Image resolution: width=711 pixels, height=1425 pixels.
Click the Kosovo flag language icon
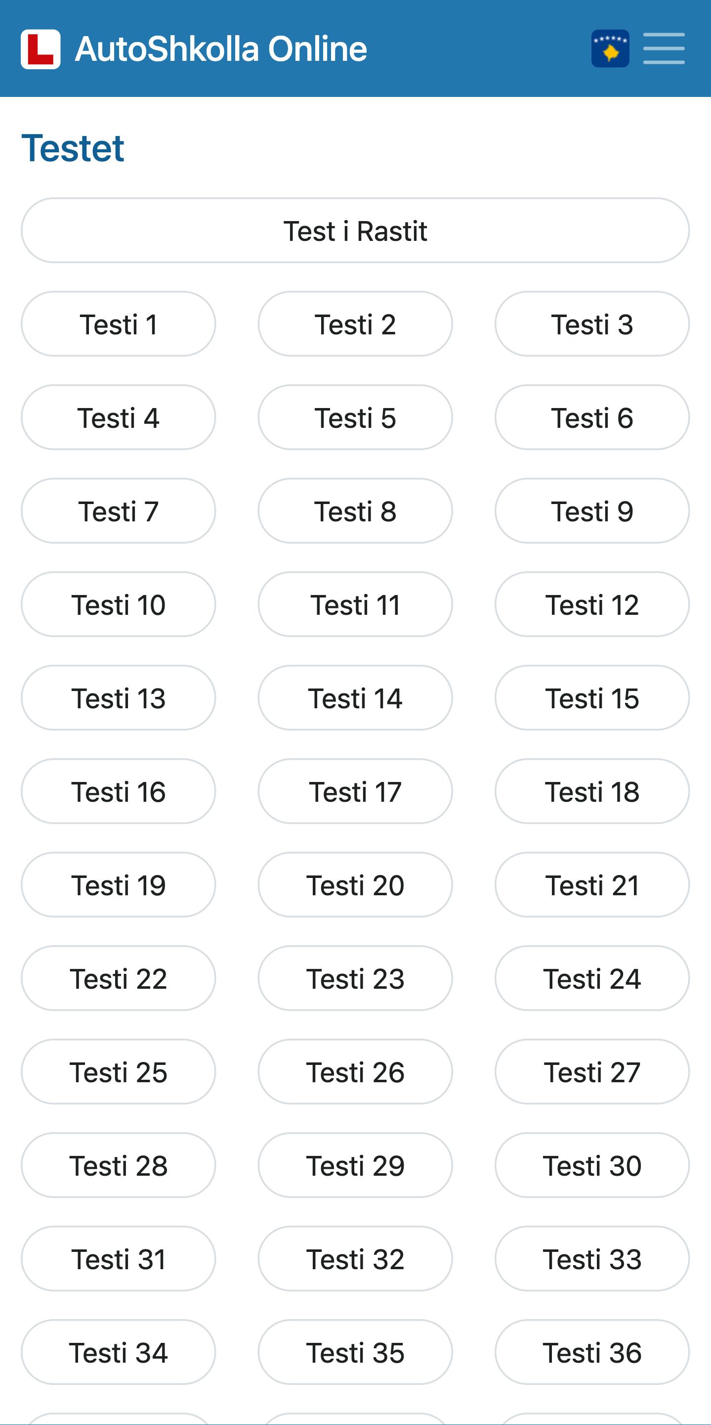coord(610,48)
